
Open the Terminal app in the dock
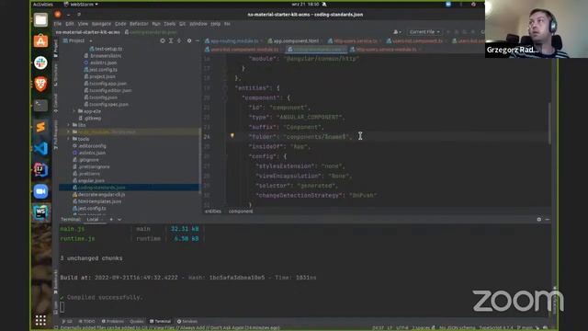pyautogui.click(x=40, y=105)
